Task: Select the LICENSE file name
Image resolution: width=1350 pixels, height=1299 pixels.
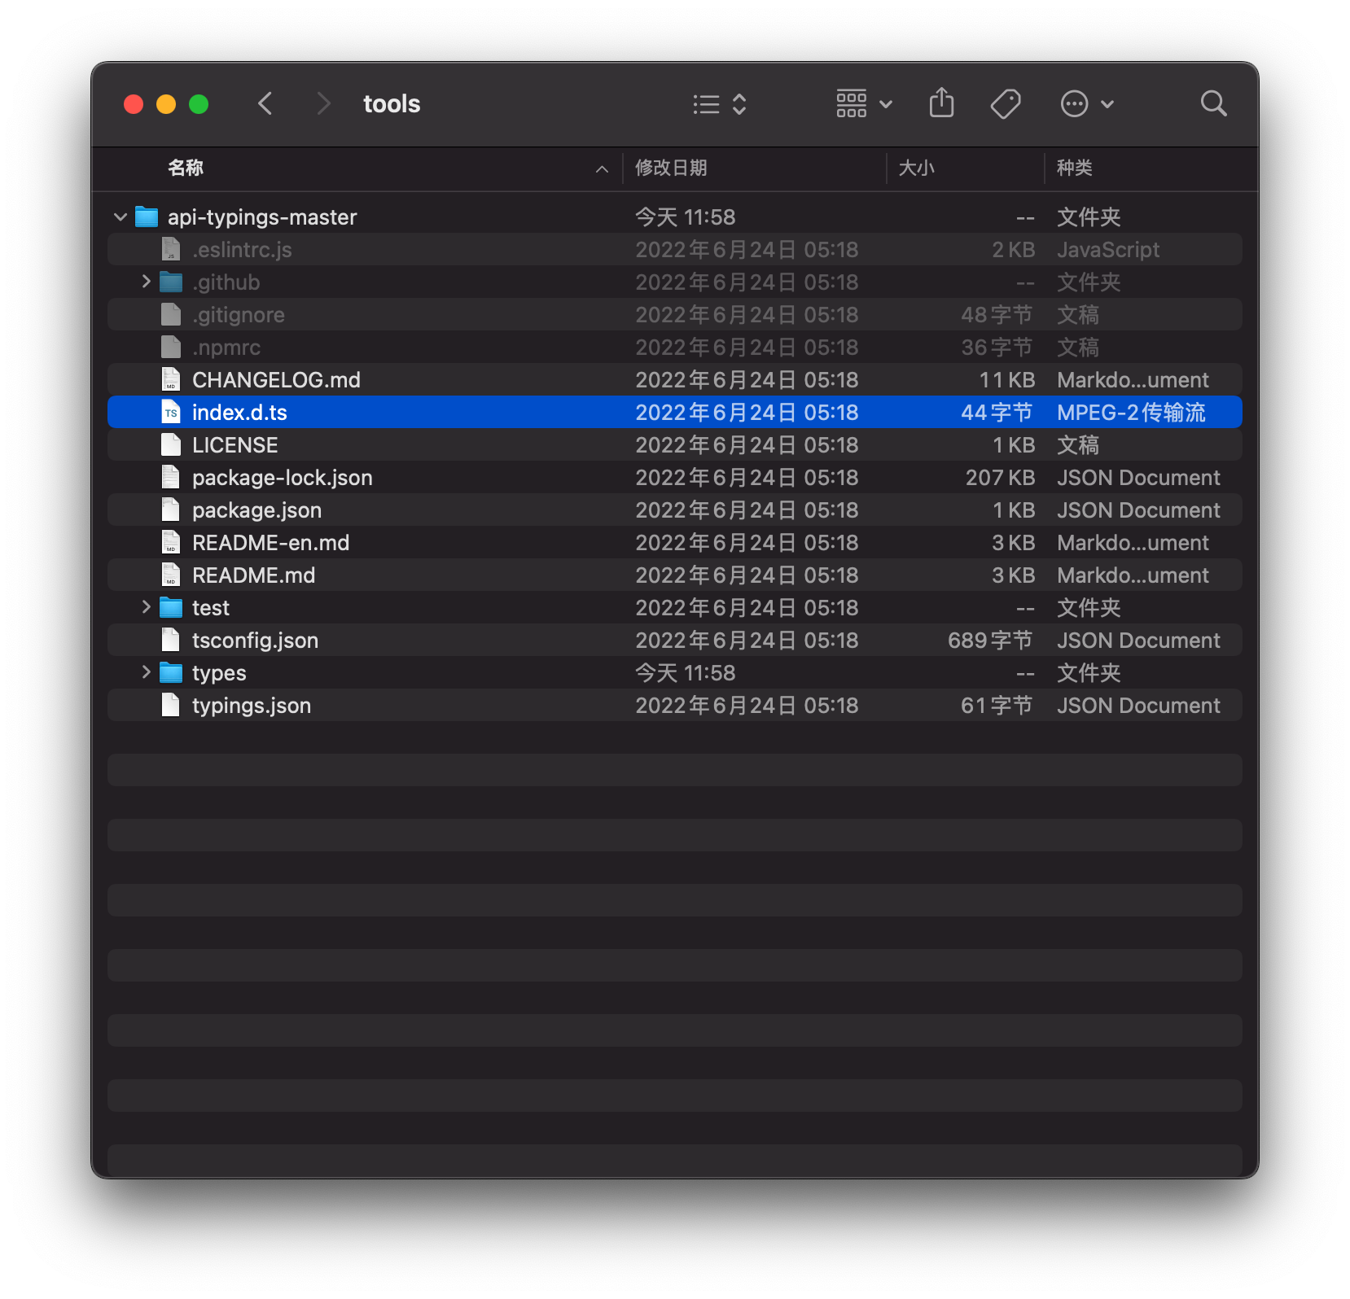Action: point(234,445)
